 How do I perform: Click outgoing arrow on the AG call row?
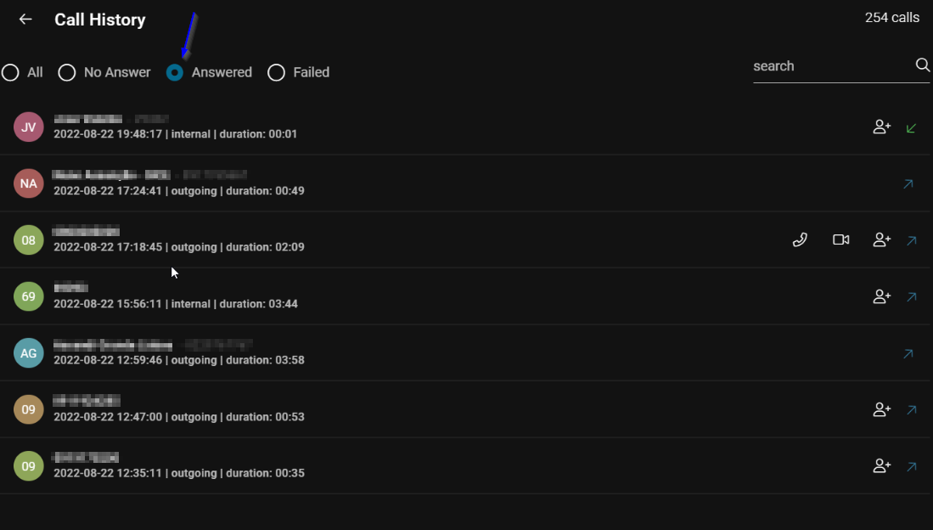coord(908,353)
